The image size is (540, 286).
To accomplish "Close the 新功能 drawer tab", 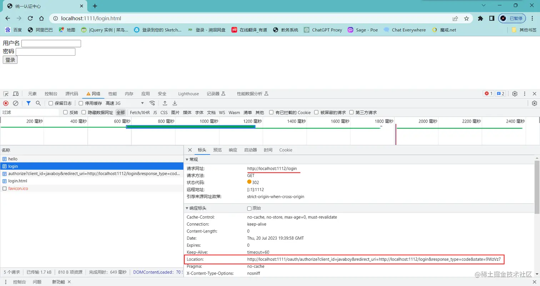I will [69, 282].
